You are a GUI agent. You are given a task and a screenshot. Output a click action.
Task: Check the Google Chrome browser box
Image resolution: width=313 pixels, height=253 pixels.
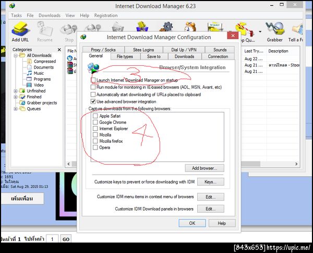[x=95, y=122]
